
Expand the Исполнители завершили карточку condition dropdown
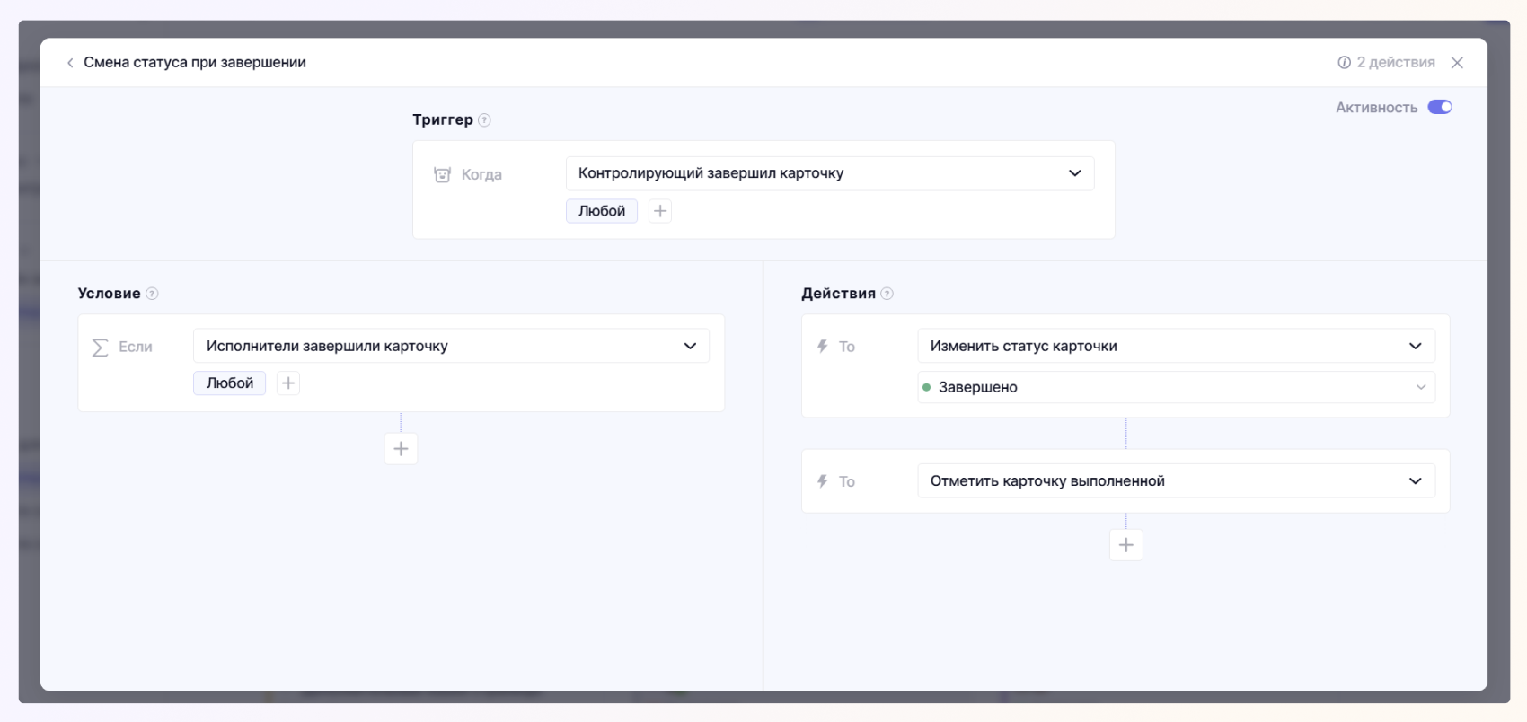point(451,347)
